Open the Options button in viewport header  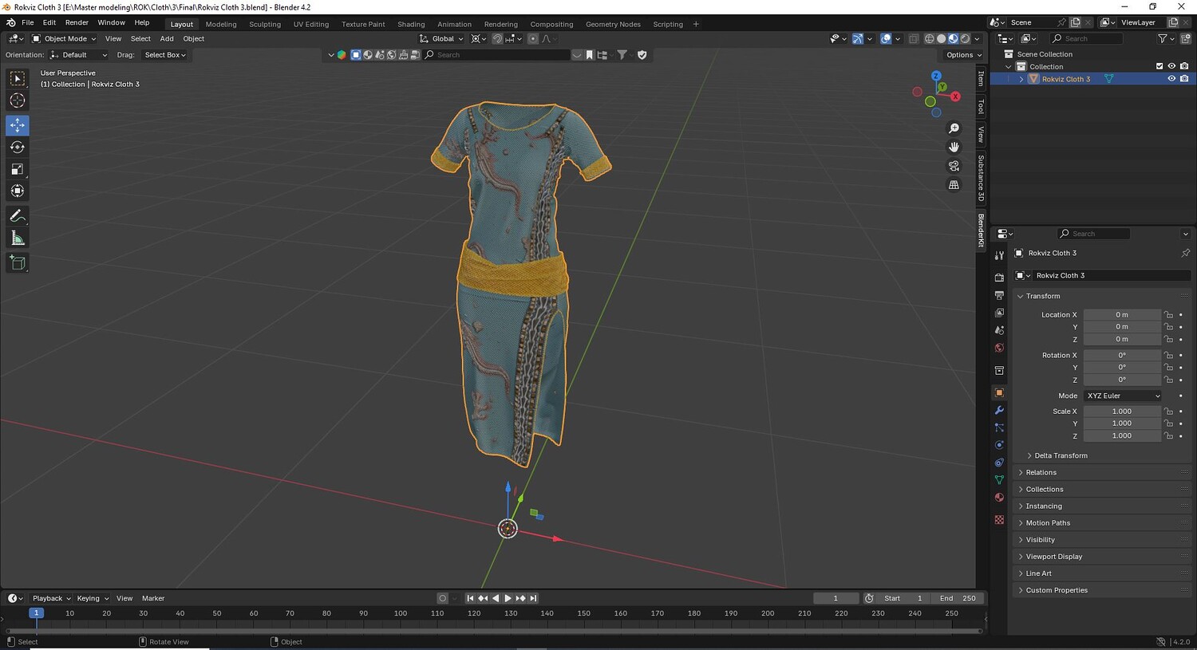tap(962, 55)
